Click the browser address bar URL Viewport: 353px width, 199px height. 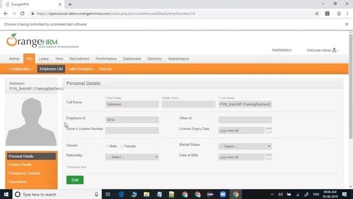(x=116, y=13)
